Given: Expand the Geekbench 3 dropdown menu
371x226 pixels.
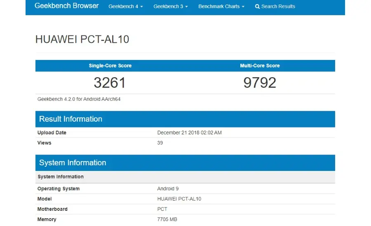Looking at the screenshot, I should click(x=171, y=7).
